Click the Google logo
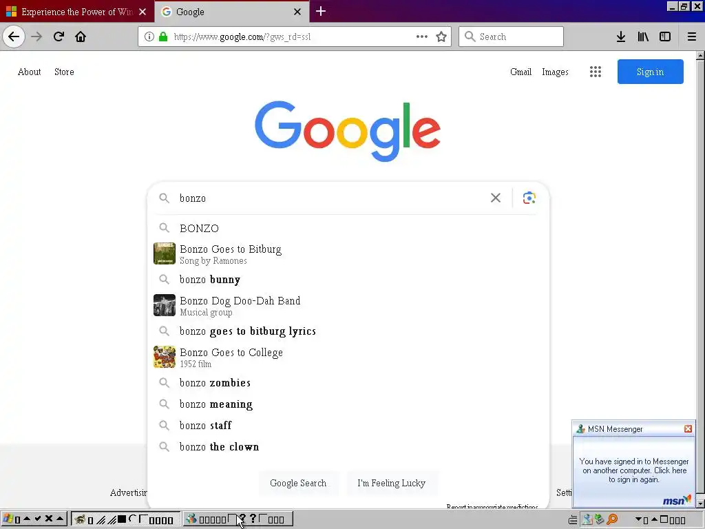Image resolution: width=705 pixels, height=529 pixels. pyautogui.click(x=347, y=130)
